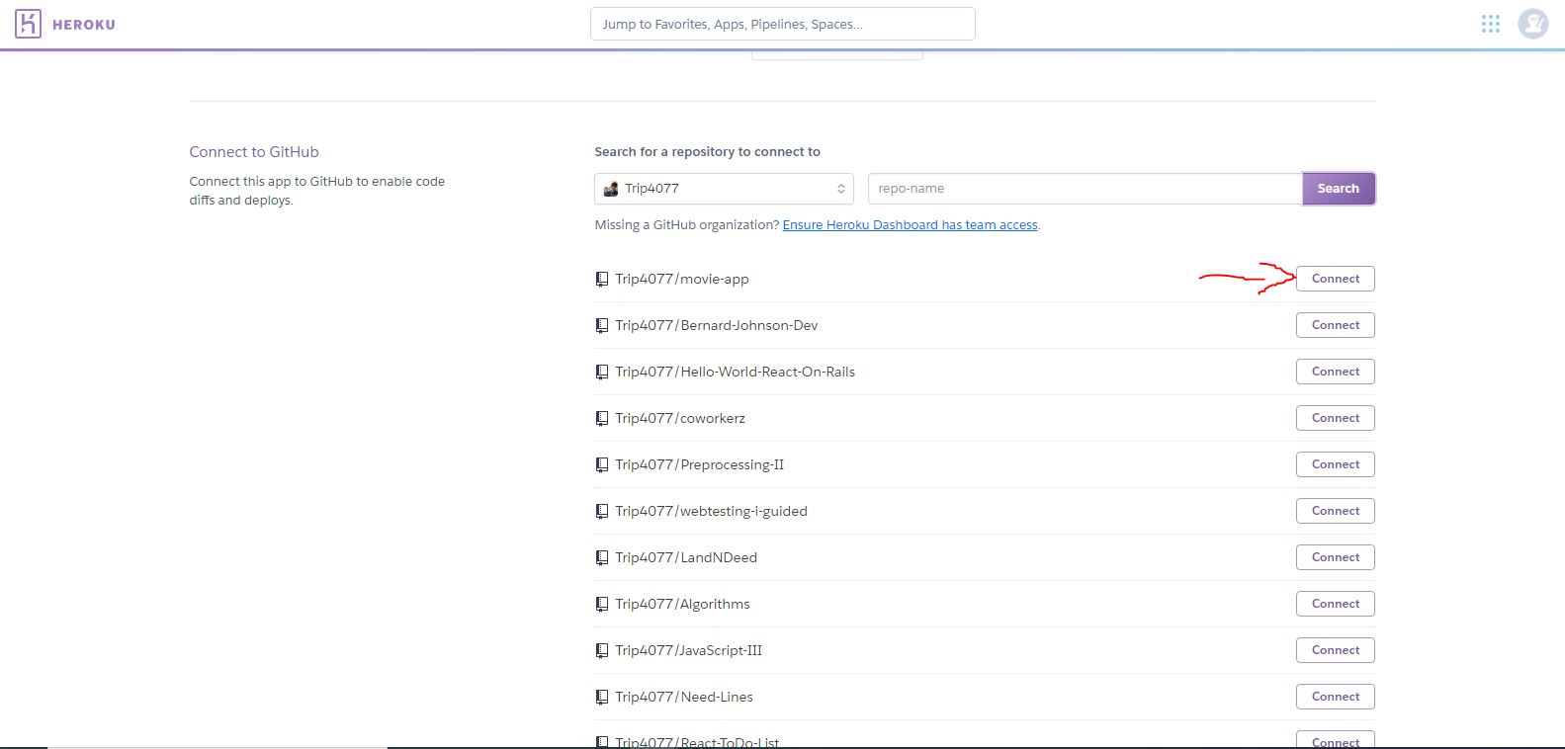Select 'Trip4077/webtesting-i-guided' repository name
1565x749 pixels.
pyautogui.click(x=711, y=512)
